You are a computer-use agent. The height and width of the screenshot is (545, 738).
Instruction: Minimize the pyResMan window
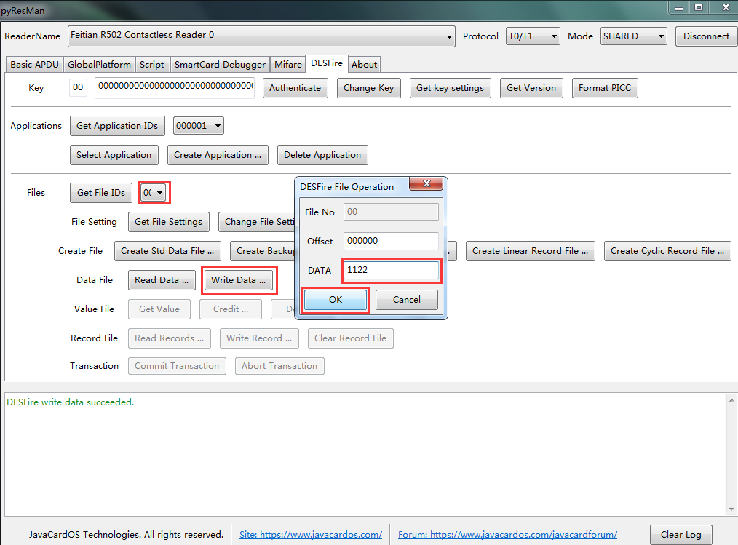click(x=679, y=7)
